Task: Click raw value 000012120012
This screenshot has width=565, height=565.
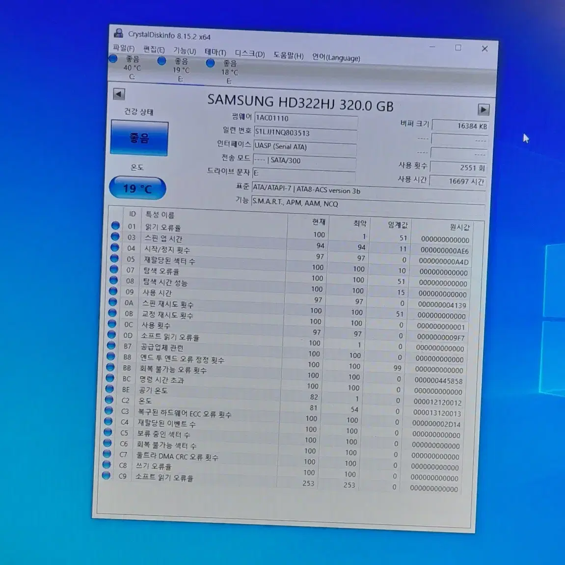Action: point(437,403)
